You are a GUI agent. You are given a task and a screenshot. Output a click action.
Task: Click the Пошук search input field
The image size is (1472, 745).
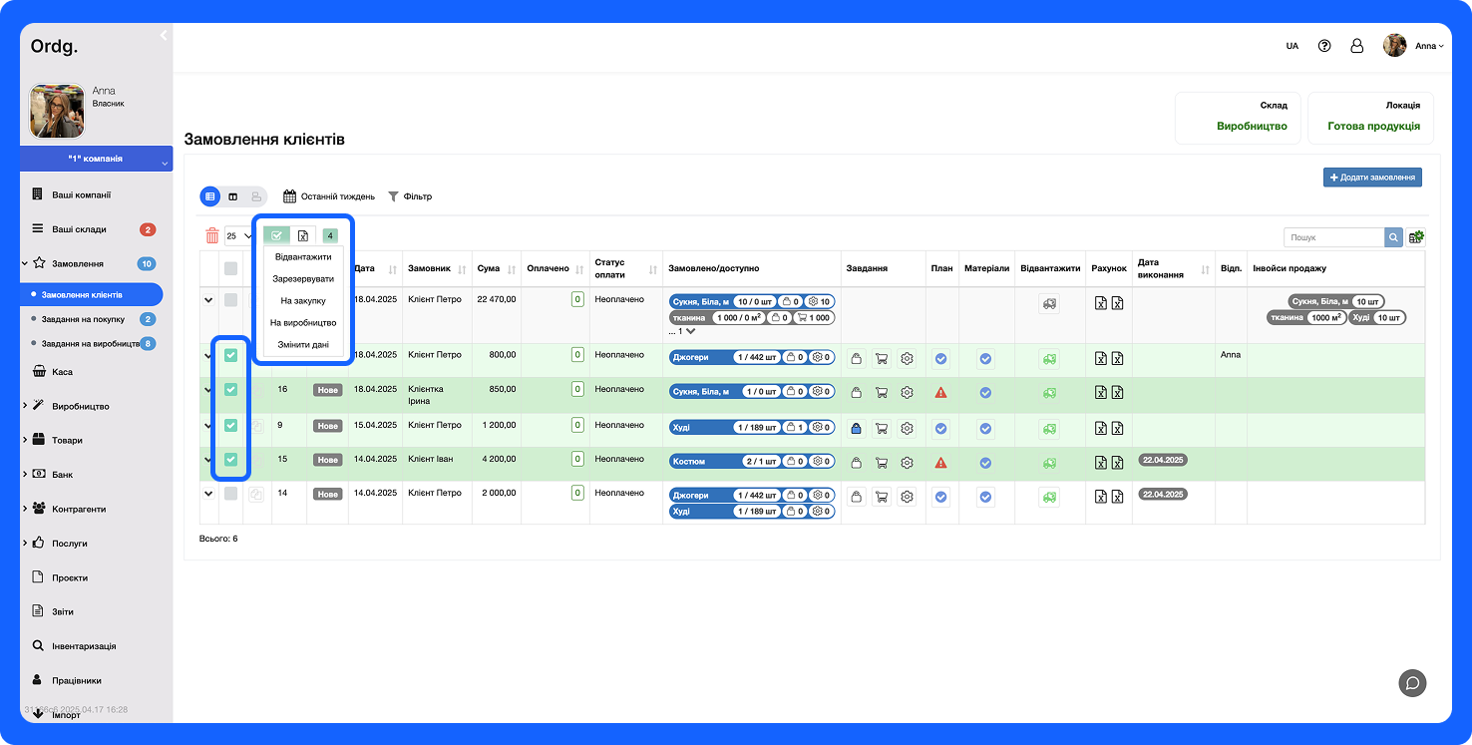click(x=1332, y=237)
